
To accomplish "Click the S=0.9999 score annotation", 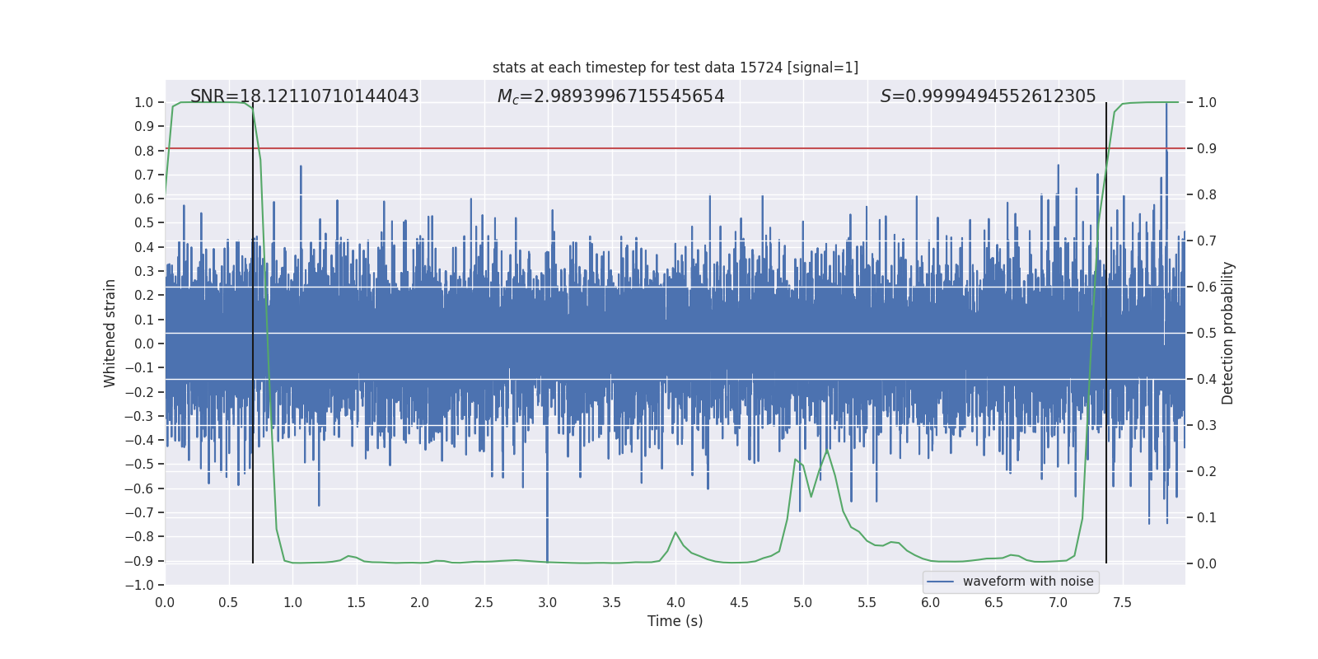I will [988, 96].
